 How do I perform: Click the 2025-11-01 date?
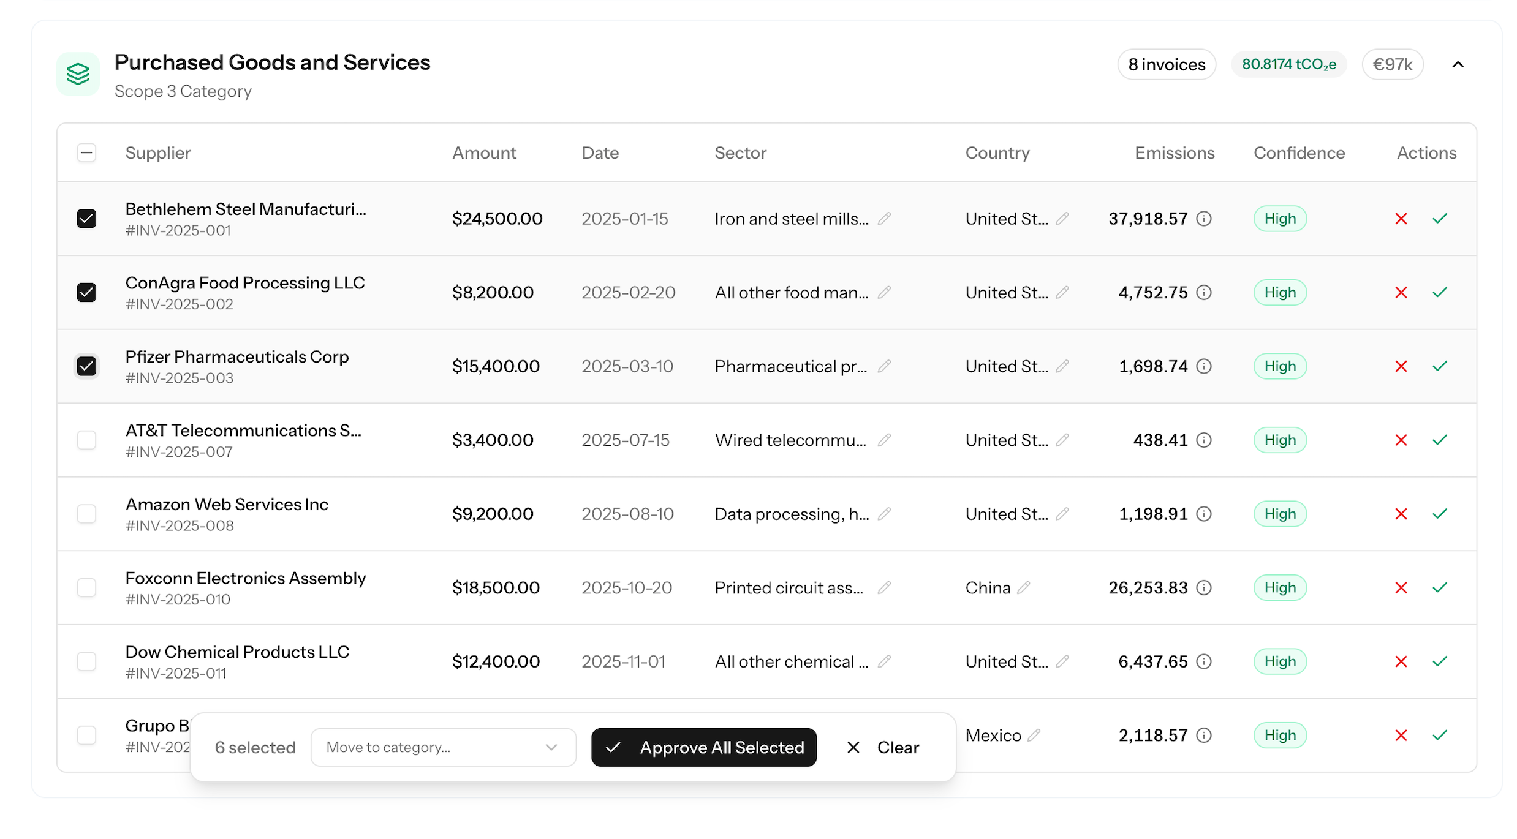623,661
